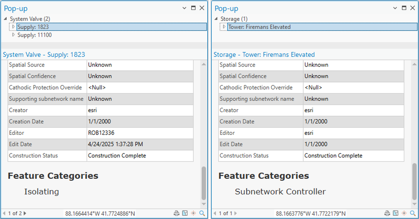Screen dimensions: 419x219
Task: Zoom to the System Valve feature
Action: [202, 214]
